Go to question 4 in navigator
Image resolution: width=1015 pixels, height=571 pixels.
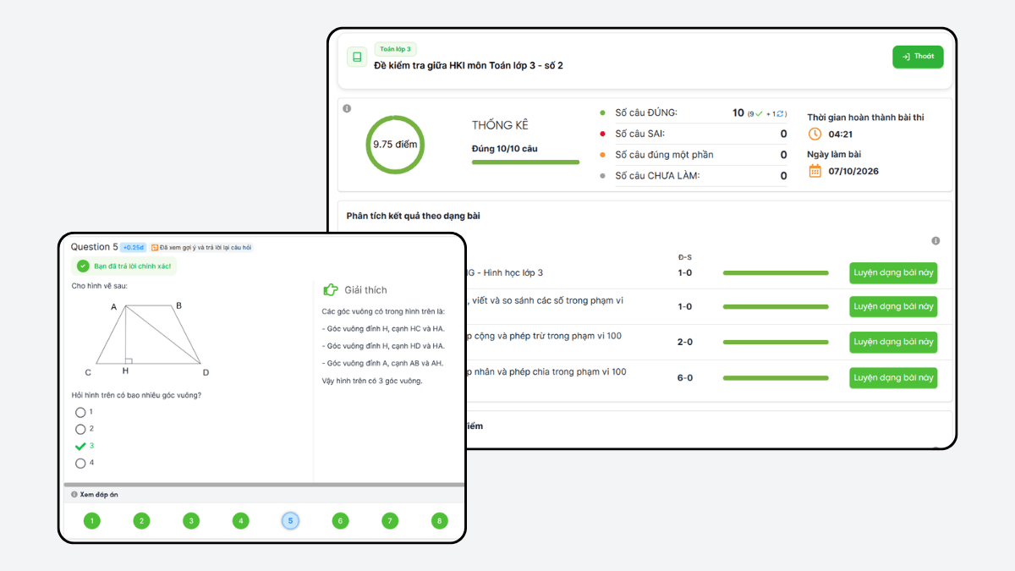[x=241, y=521]
